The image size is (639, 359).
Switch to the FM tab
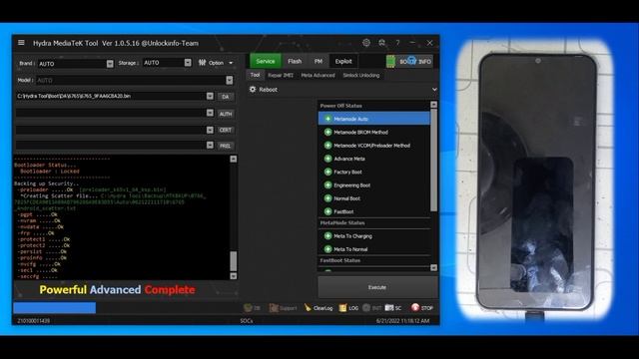[x=319, y=61]
